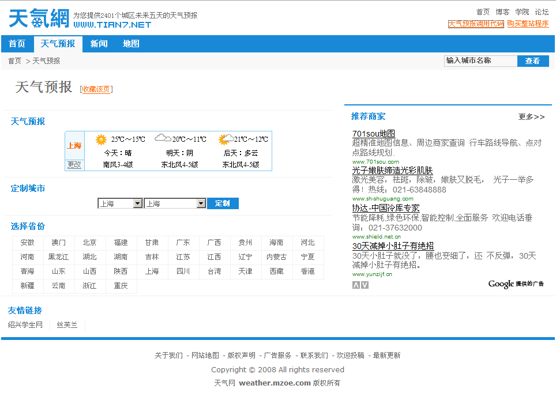Select province 北京

point(90,243)
